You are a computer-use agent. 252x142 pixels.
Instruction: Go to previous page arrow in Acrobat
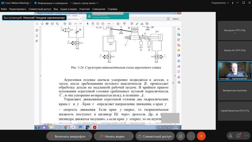coord(65,24)
